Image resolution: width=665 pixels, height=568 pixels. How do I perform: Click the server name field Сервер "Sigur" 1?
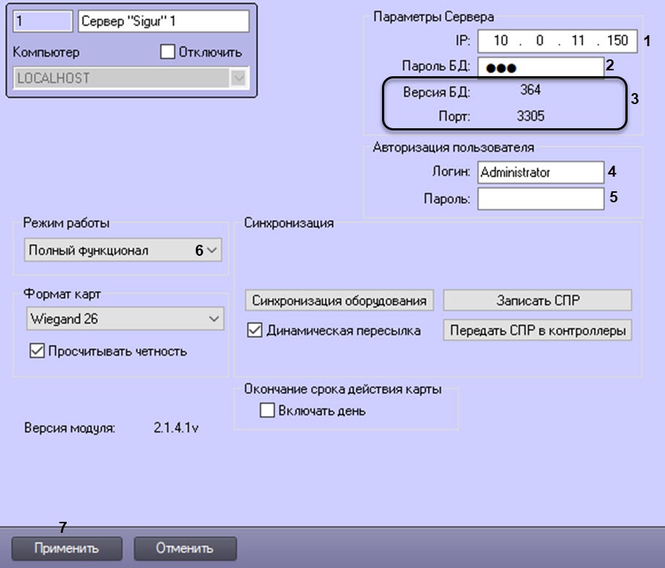tap(163, 22)
